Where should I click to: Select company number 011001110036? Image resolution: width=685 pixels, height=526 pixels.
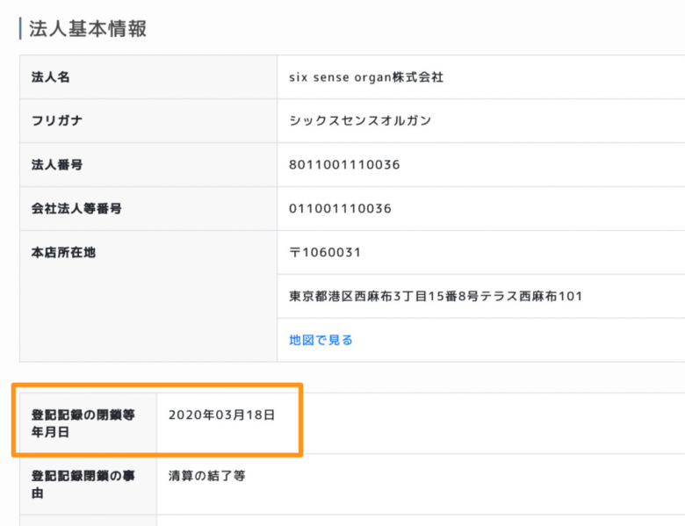point(340,208)
